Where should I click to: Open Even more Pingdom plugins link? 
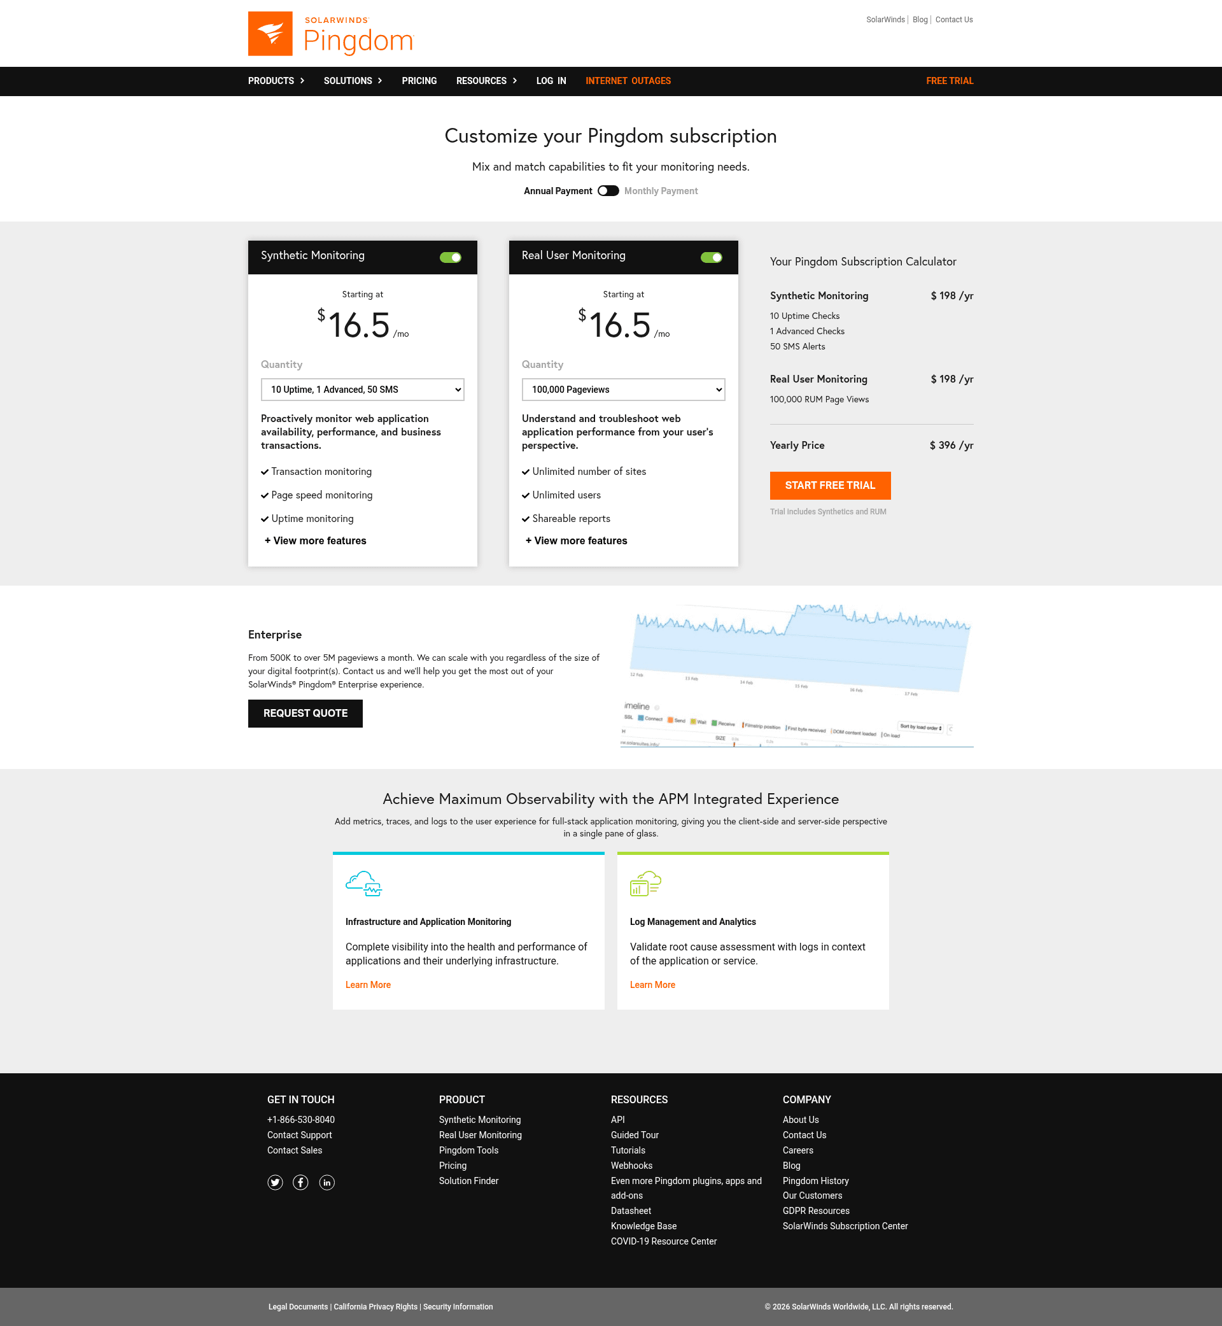[x=686, y=1188]
